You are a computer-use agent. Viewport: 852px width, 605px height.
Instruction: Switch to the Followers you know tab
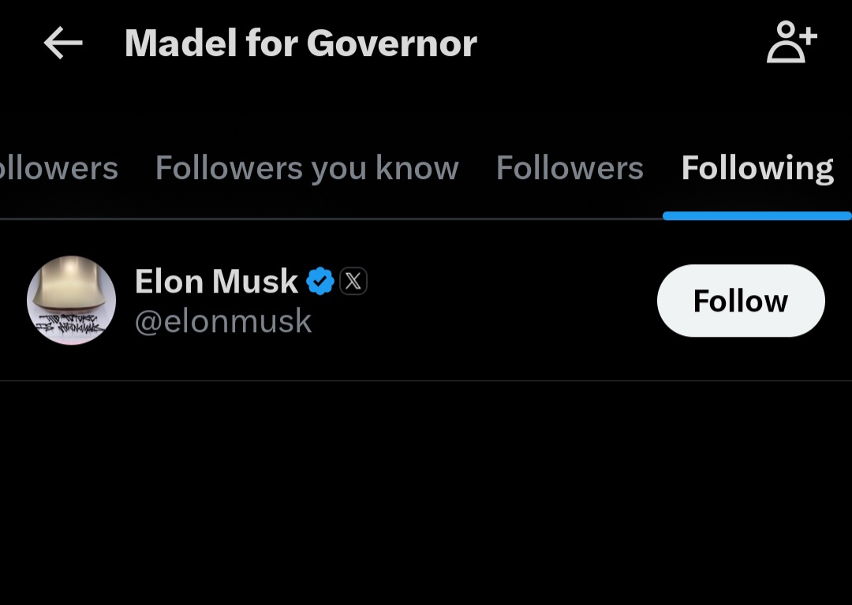(307, 168)
